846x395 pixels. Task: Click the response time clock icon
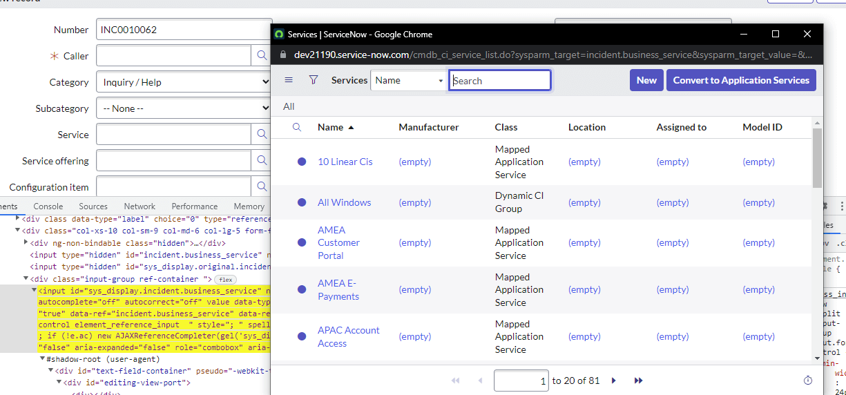click(808, 380)
